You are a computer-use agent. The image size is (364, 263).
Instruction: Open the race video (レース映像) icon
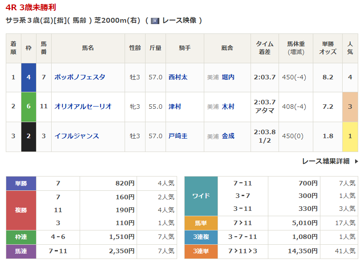(x=155, y=21)
